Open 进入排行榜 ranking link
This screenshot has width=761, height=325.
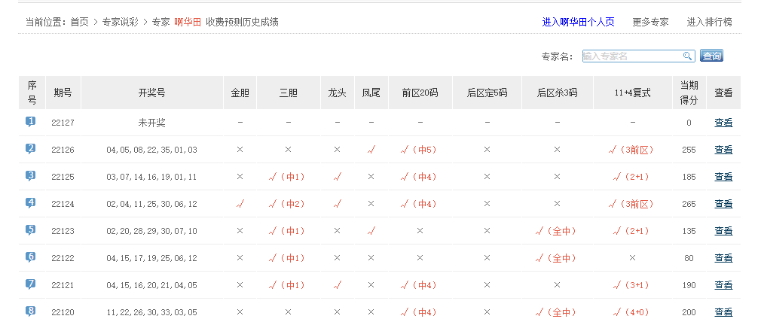click(709, 22)
